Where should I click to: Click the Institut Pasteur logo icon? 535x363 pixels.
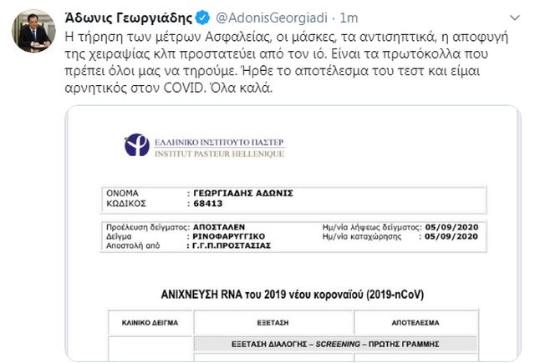(x=136, y=144)
